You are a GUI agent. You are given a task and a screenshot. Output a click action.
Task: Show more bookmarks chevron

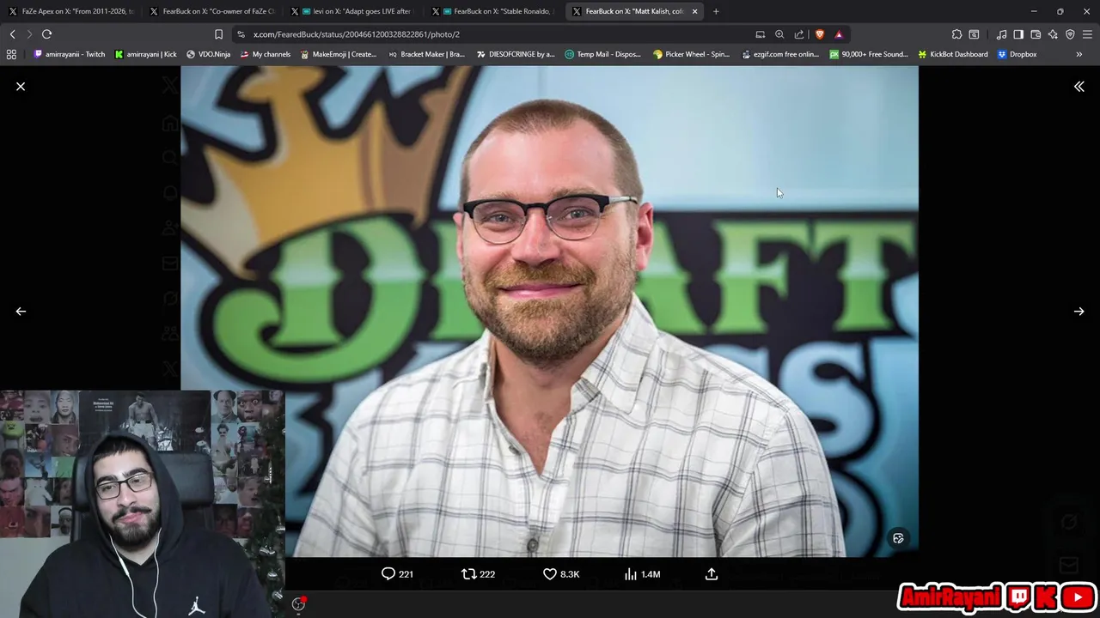tap(1079, 54)
